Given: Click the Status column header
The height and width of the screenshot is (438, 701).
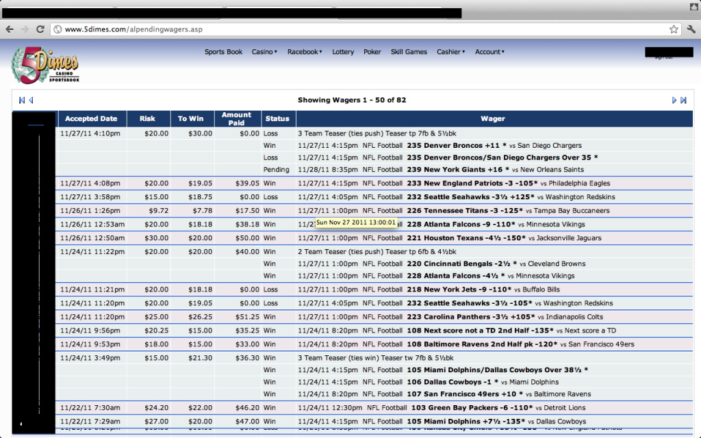Looking at the screenshot, I should pos(277,119).
